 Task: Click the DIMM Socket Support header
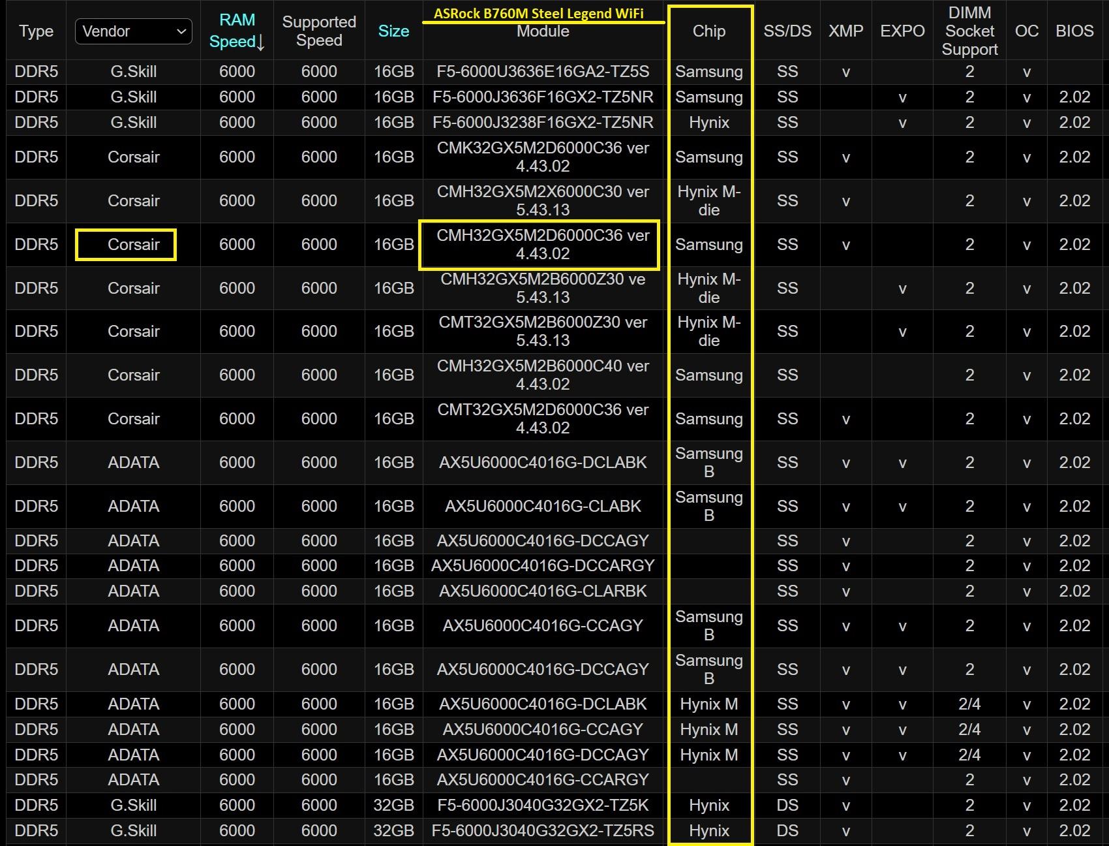969,31
